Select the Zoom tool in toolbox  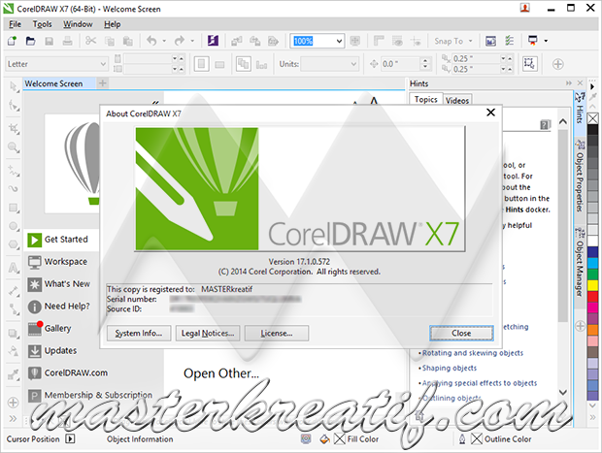tap(14, 147)
